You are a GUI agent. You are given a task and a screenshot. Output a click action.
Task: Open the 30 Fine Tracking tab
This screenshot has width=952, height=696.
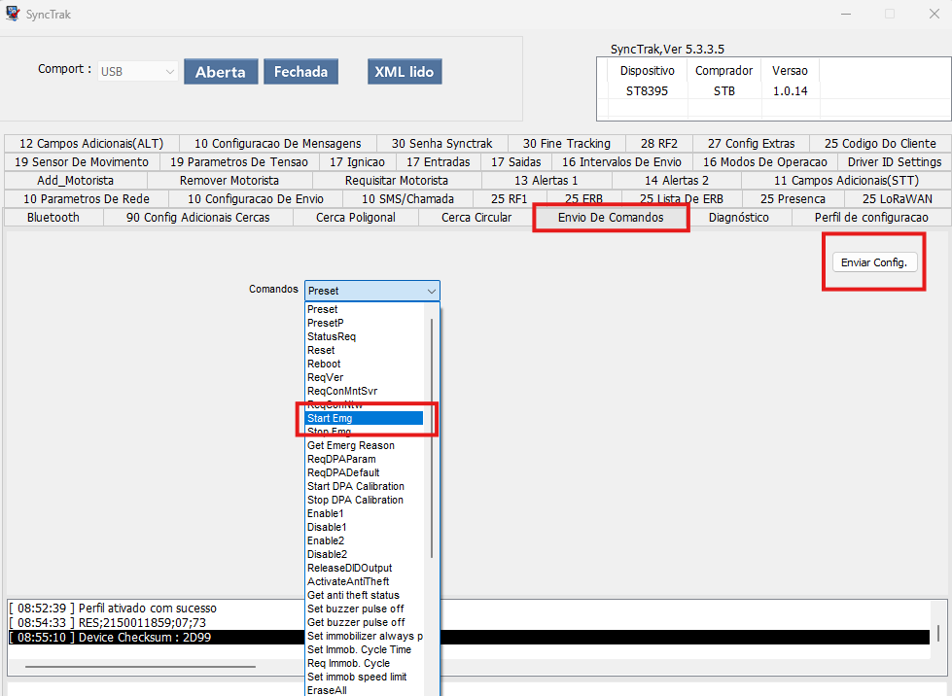coord(567,144)
